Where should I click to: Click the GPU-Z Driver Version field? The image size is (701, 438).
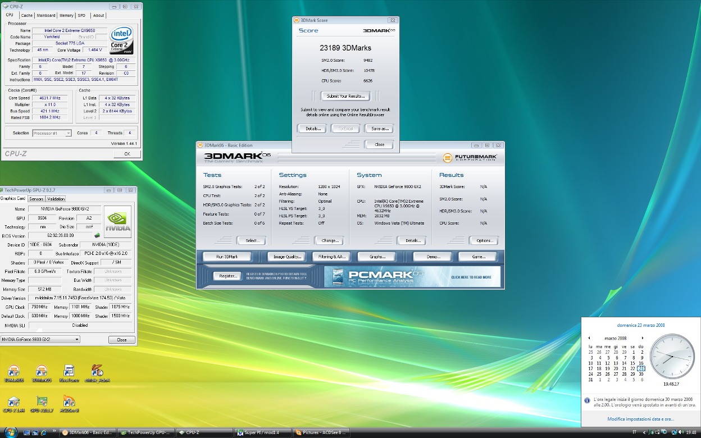click(80, 298)
